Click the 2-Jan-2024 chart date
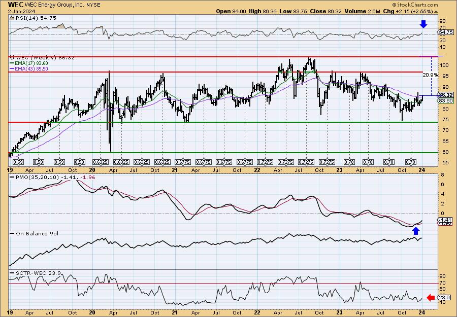This screenshot has height=317, width=457. [21, 11]
